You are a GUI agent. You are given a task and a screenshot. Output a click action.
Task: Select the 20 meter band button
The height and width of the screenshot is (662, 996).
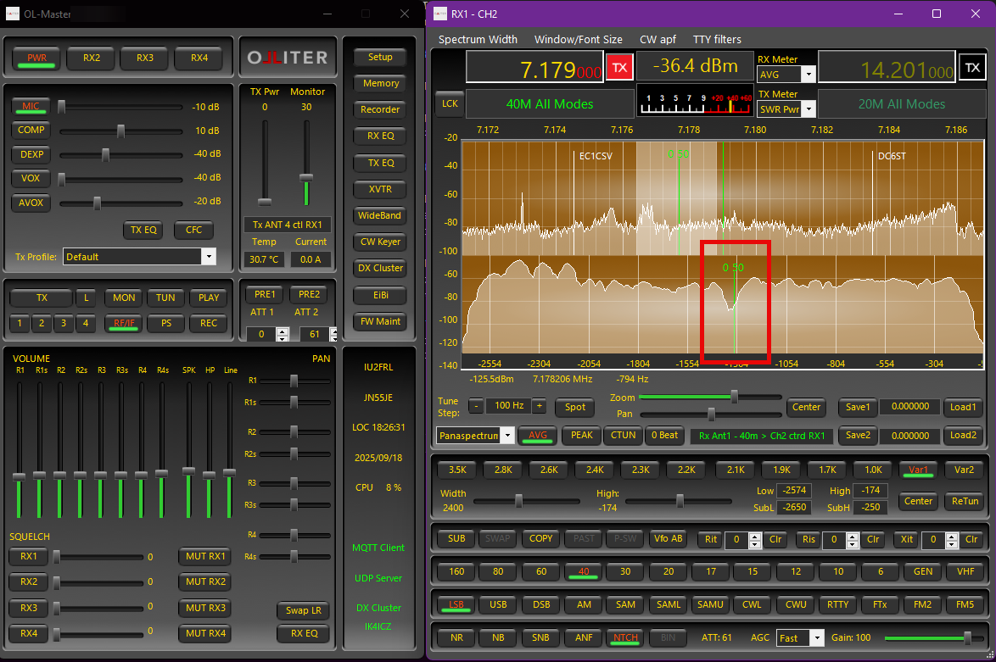(x=668, y=571)
